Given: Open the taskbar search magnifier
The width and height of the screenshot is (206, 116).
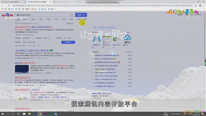Looking at the screenshot, I should (8, 114).
